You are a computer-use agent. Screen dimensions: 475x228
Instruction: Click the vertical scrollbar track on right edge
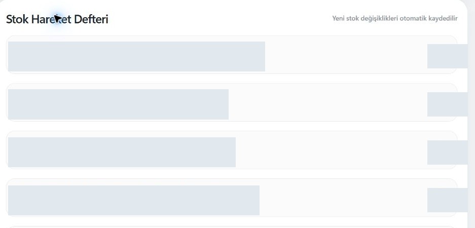tap(471, 121)
